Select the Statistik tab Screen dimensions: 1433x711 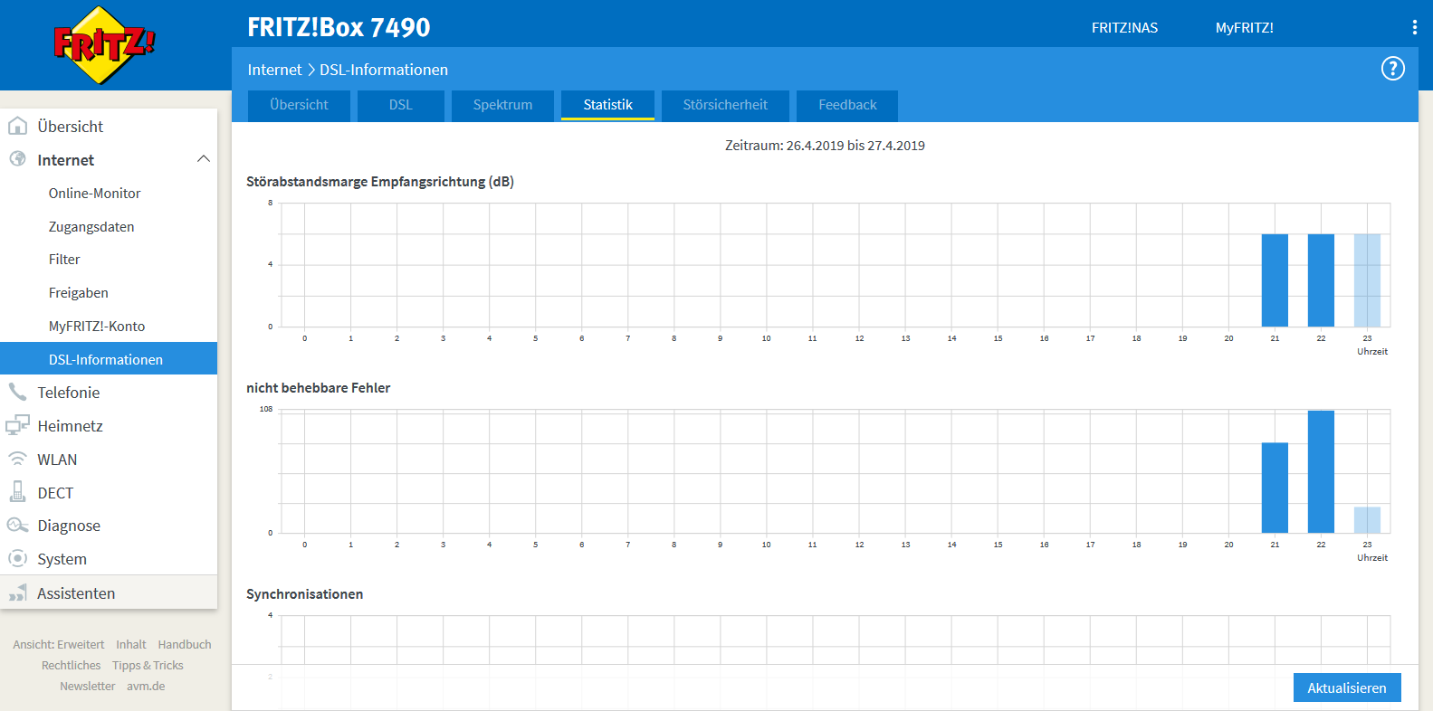607,105
